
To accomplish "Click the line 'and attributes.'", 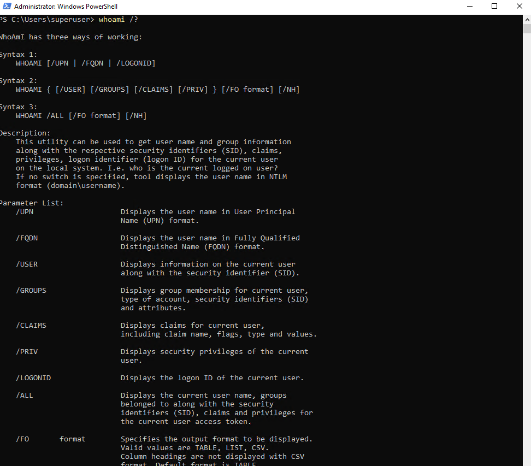I will point(153,308).
